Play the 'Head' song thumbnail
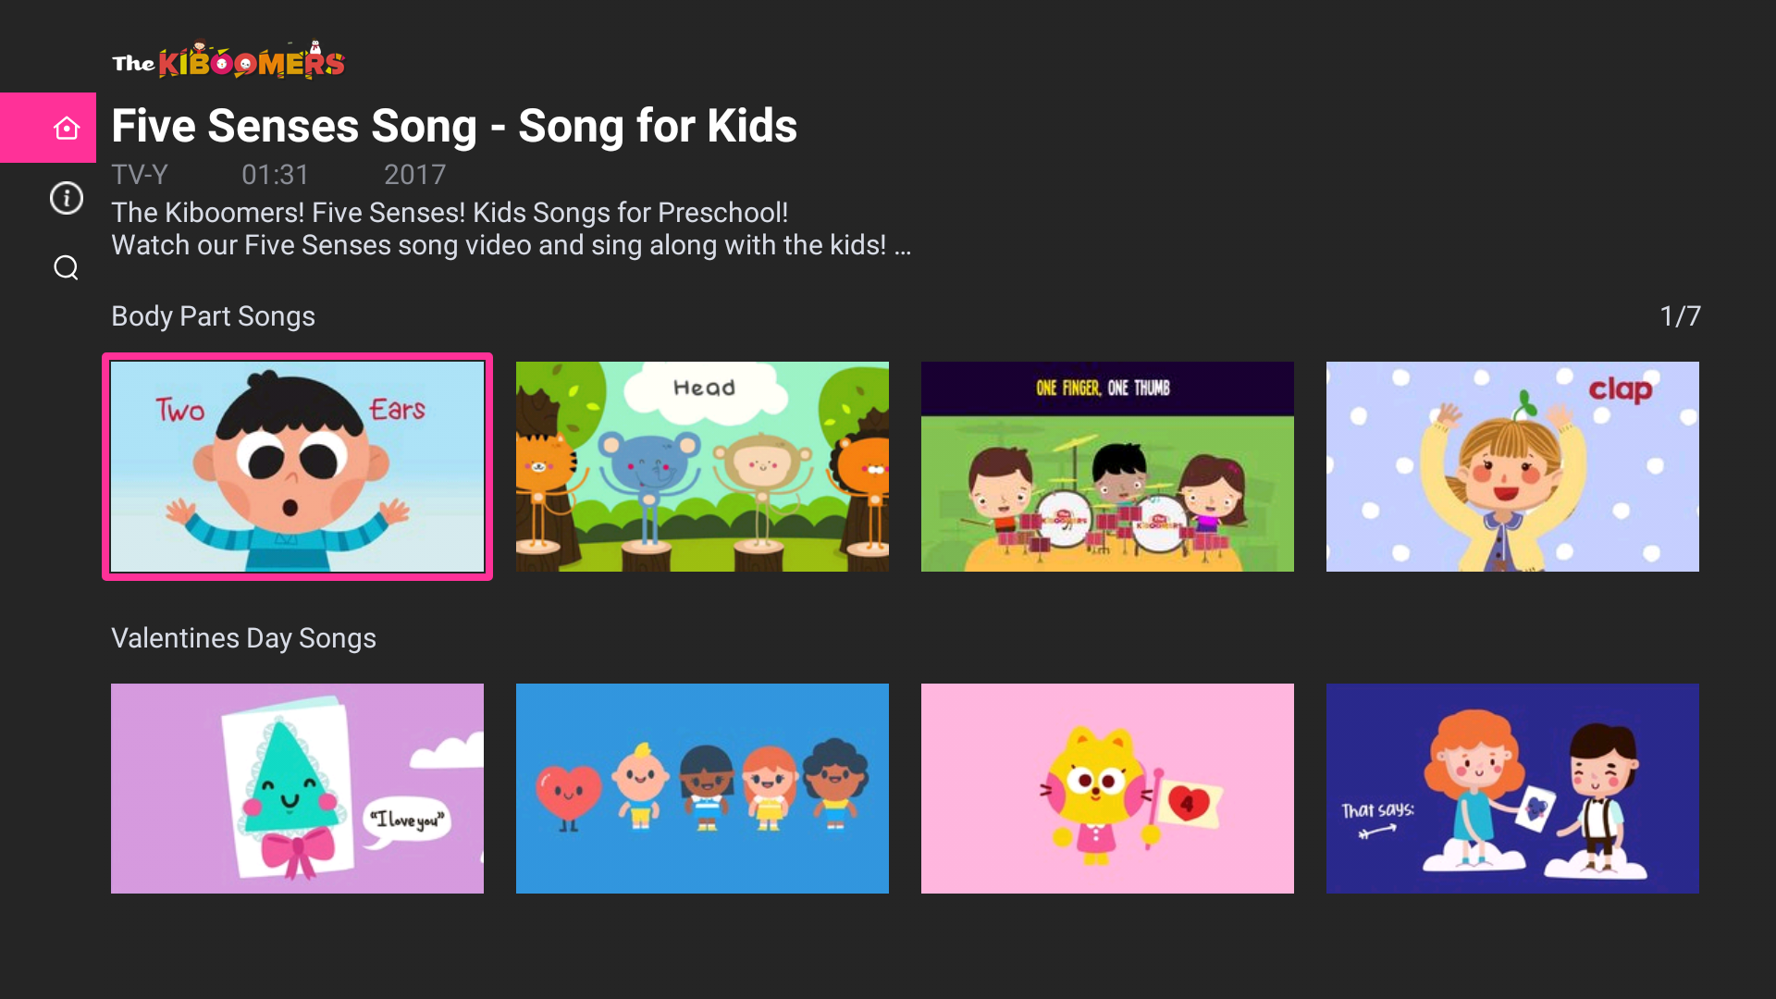 [702, 467]
